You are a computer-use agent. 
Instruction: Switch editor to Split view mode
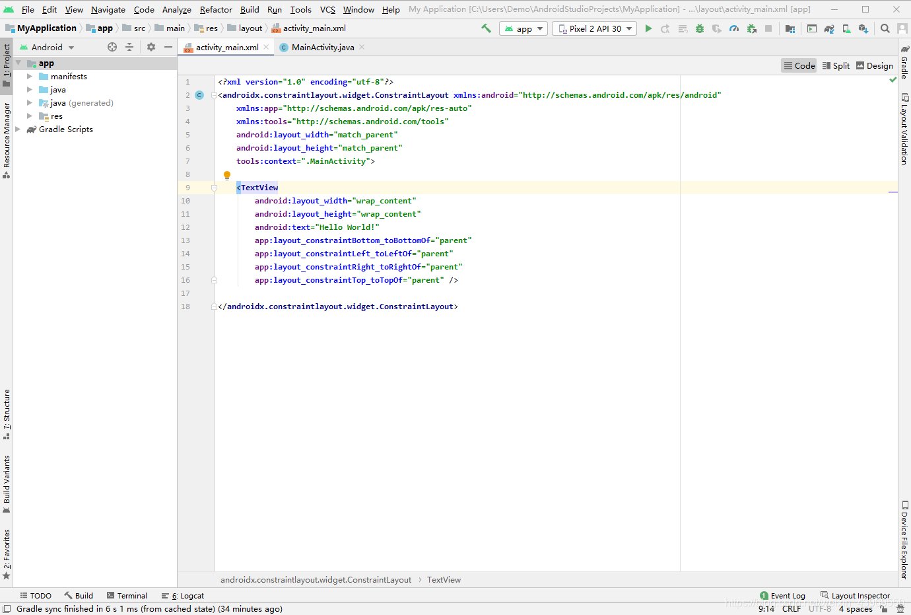pos(836,65)
